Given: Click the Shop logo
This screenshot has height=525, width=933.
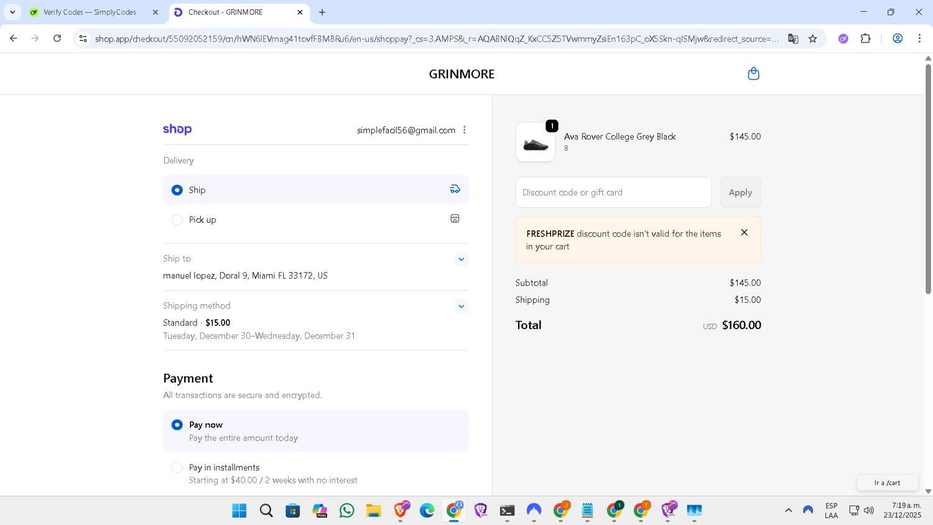Looking at the screenshot, I should tap(177, 129).
